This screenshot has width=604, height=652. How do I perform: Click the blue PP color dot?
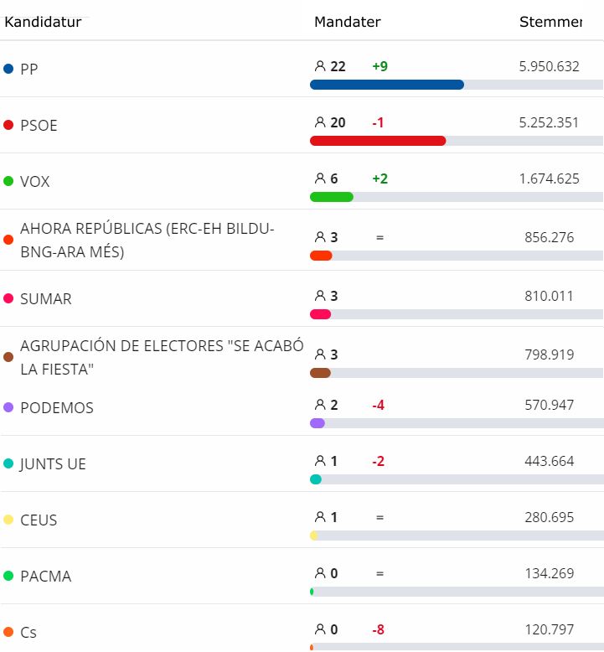(8, 69)
